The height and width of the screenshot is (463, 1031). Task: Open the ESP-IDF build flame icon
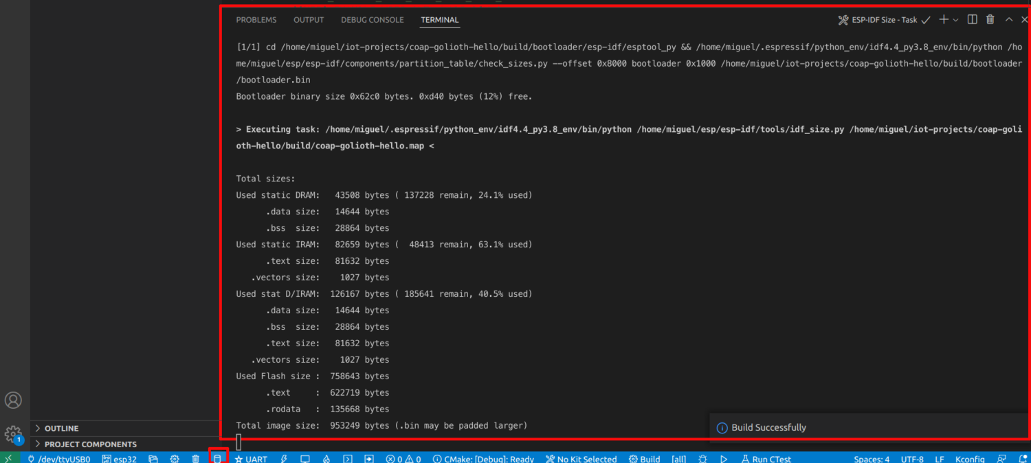[326, 458]
